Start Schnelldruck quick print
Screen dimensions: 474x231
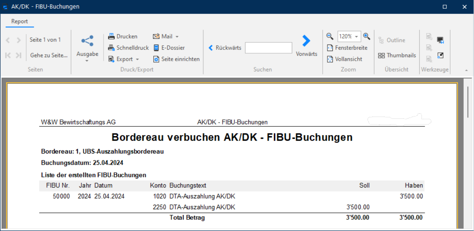pyautogui.click(x=129, y=47)
